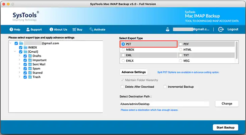
Task: Toggle the Maintain Folder Hierarchy checkbox
Action: (x=122, y=80)
